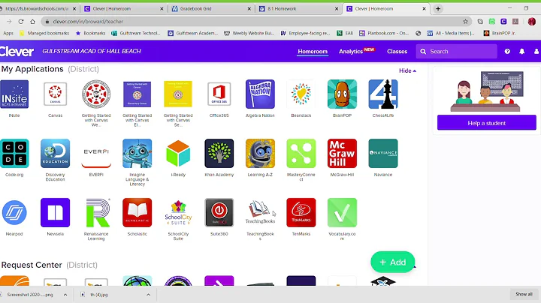Open the Scholastic app
This screenshot has width=541, height=303.
tap(138, 212)
